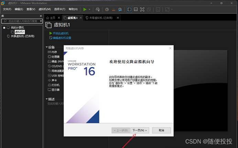Viewport: 238px width, 148px height.
Task: Open the 虚拟机(M) menu
Action: tap(45, 9)
